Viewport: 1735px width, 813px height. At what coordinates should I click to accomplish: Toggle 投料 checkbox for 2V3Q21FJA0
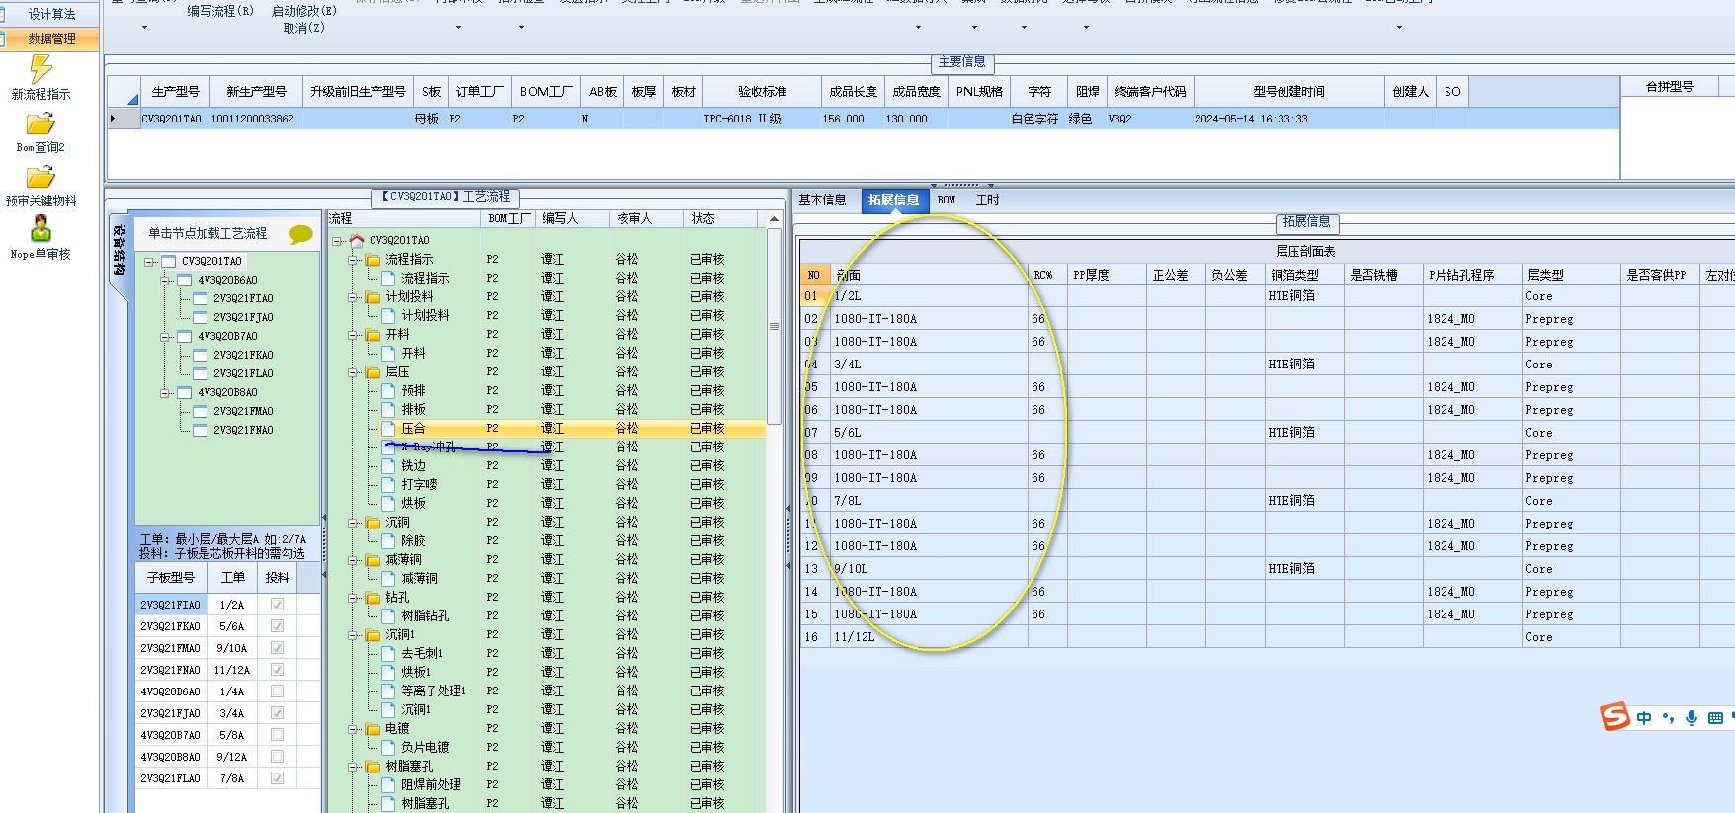(x=278, y=713)
